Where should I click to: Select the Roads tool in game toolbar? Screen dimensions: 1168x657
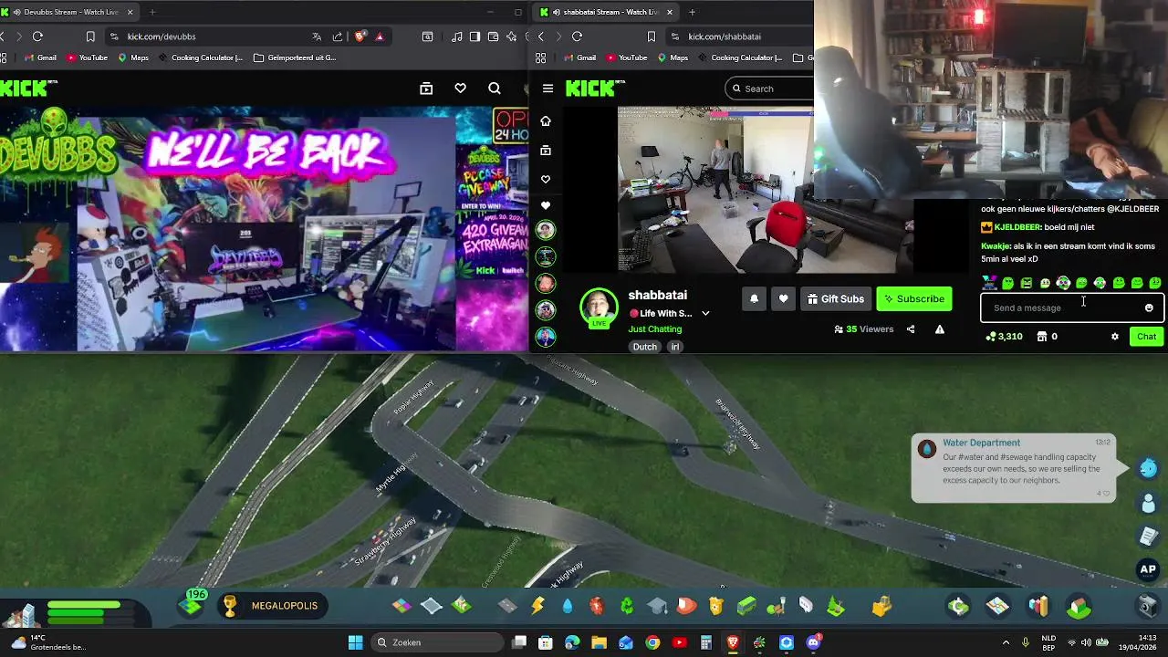pos(508,606)
